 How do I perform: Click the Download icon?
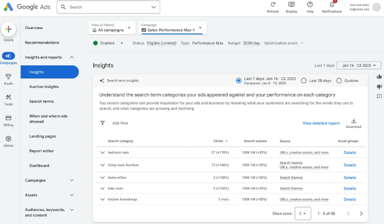pyautogui.click(x=353, y=121)
